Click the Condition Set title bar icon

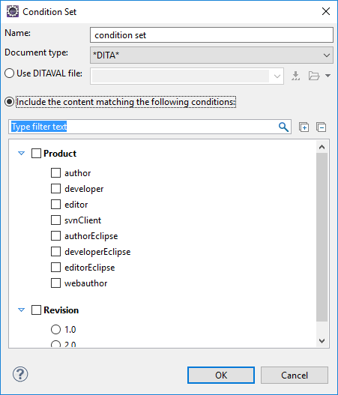[x=13, y=11]
